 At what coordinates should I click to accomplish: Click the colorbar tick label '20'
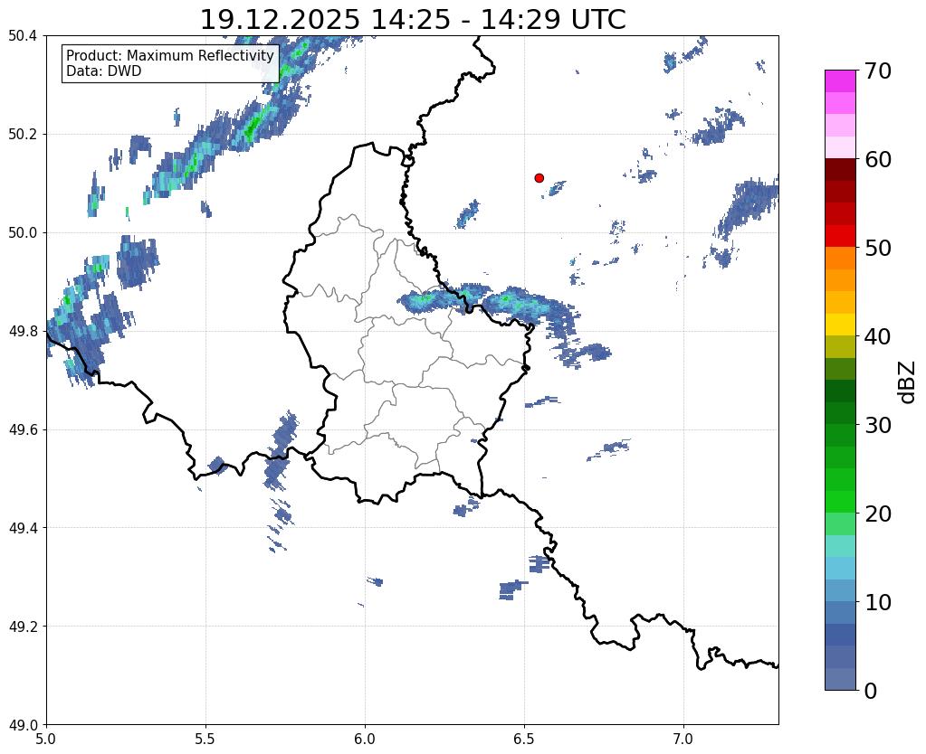pos(878,514)
